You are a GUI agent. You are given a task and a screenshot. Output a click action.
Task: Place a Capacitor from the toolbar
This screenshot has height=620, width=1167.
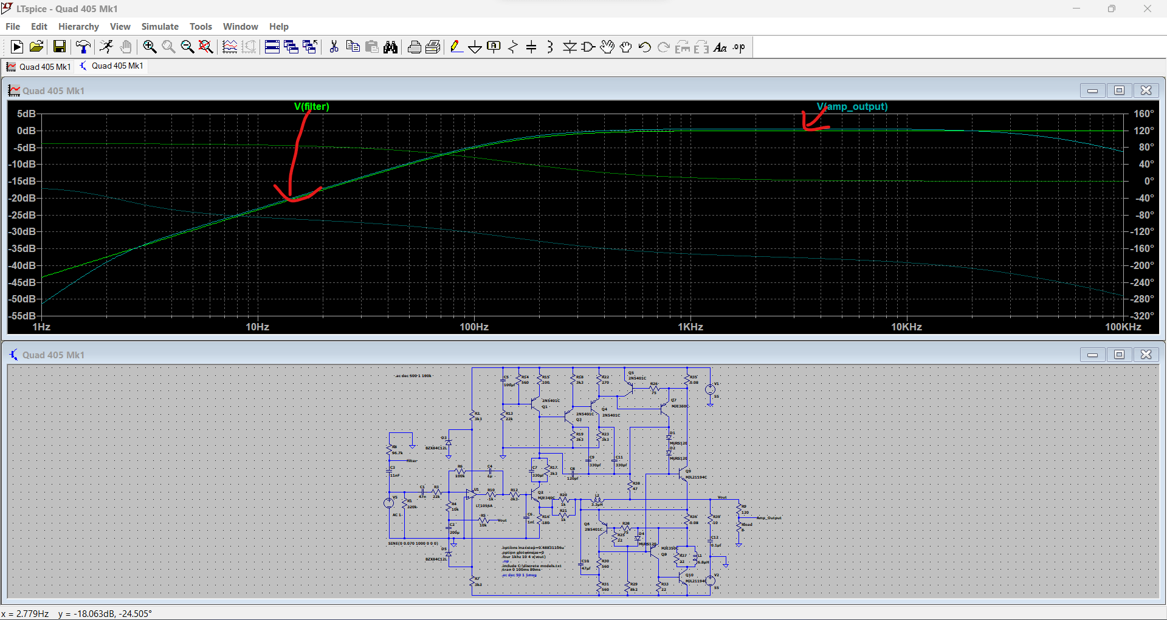pyautogui.click(x=531, y=47)
